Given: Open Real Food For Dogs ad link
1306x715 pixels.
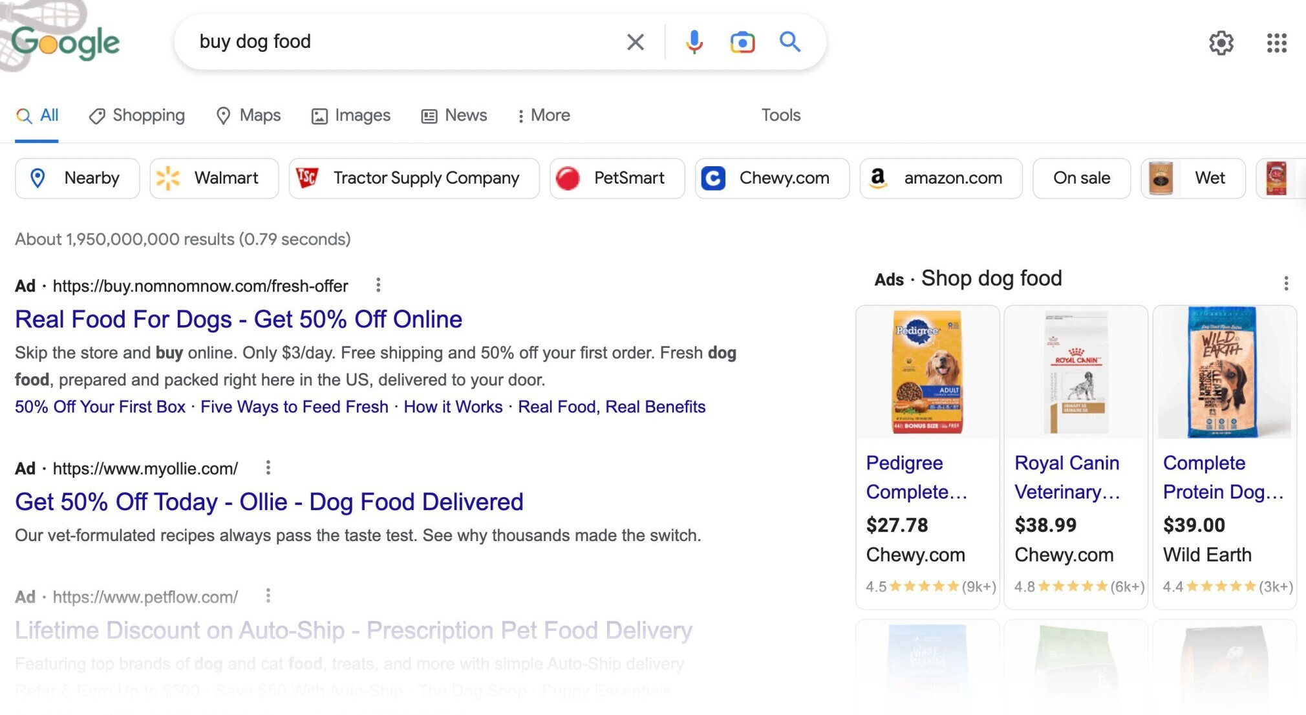Looking at the screenshot, I should [239, 319].
